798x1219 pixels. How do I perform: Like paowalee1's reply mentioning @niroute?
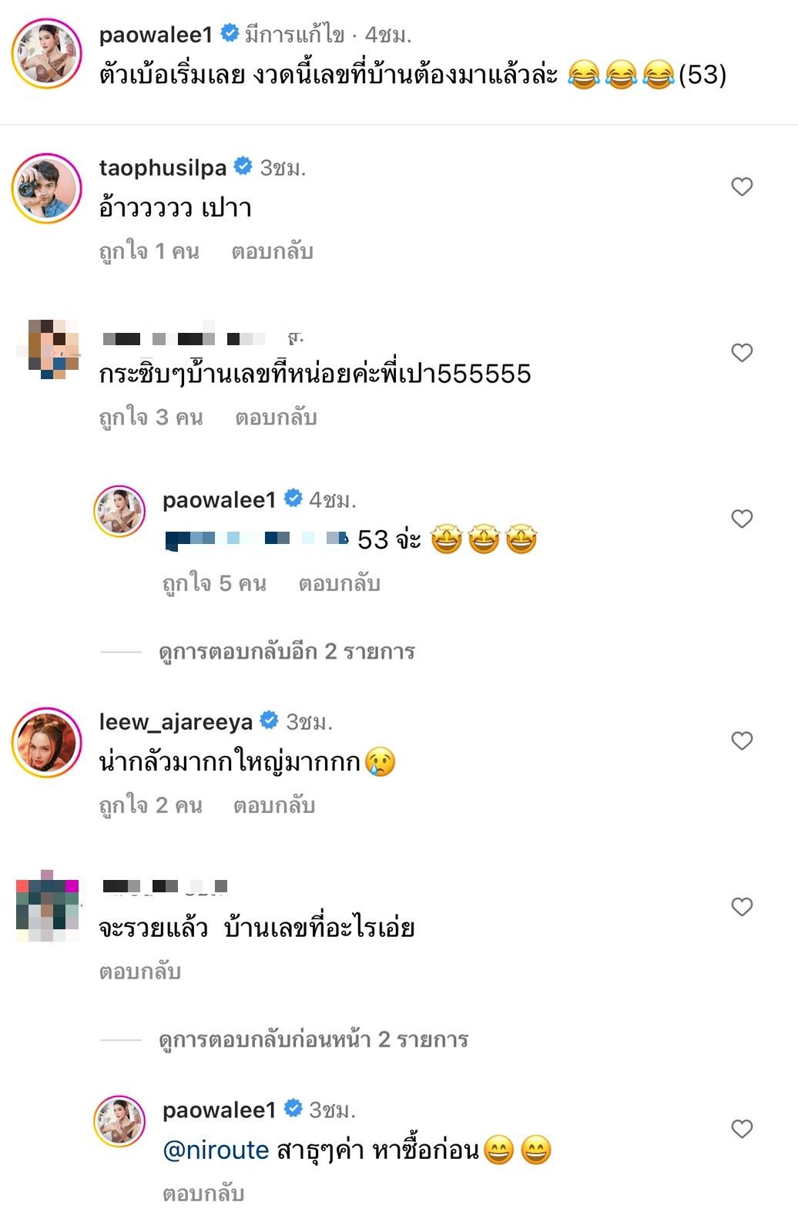tap(741, 1129)
